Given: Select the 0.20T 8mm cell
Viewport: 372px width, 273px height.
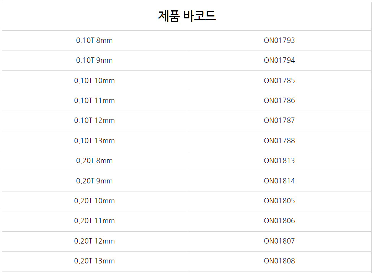Looking at the screenshot, I should coord(95,161).
